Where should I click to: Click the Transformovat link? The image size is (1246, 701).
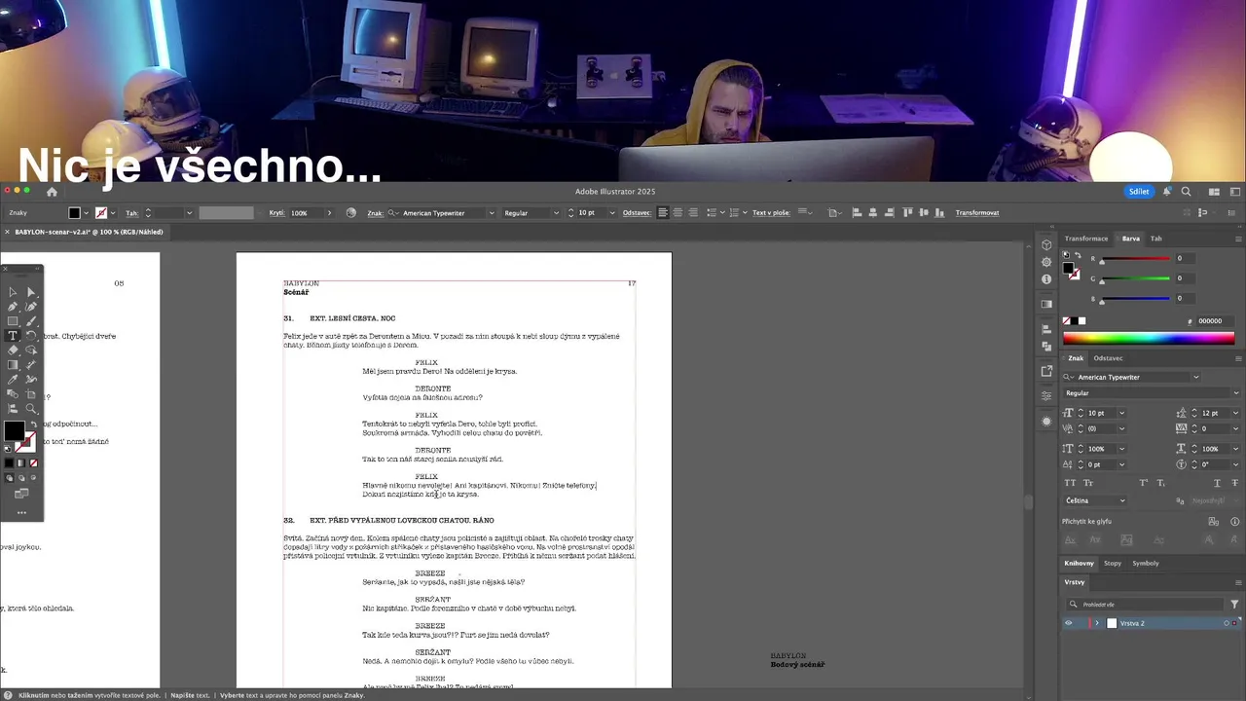(977, 212)
